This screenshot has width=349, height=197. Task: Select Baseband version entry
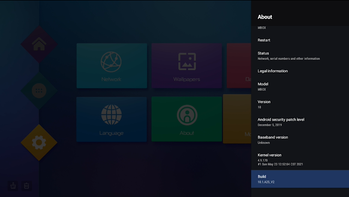(x=300, y=140)
